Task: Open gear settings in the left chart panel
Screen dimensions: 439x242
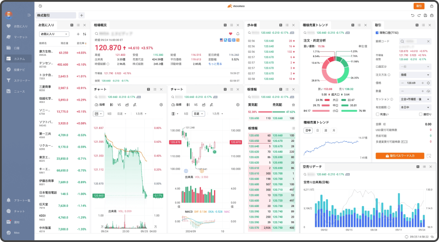Action: 161,105
